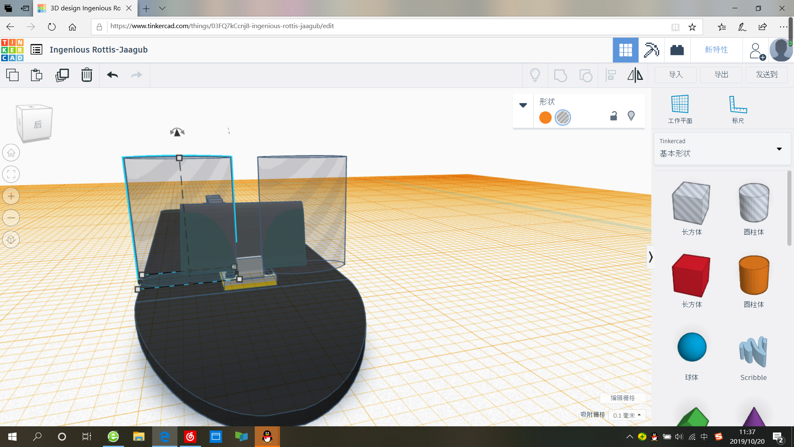The width and height of the screenshot is (794, 447).
Task: Go to home view
Action: (x=11, y=153)
